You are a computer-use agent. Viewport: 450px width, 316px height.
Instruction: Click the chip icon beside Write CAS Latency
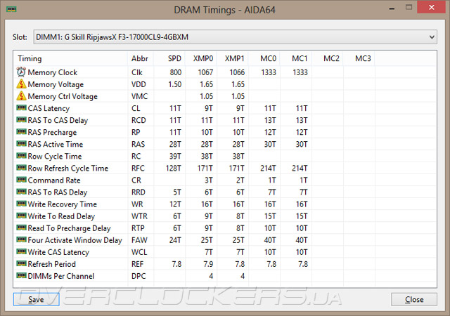point(21,252)
